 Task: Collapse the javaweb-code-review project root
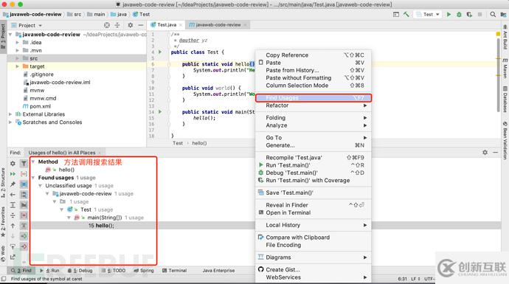click(x=10, y=35)
